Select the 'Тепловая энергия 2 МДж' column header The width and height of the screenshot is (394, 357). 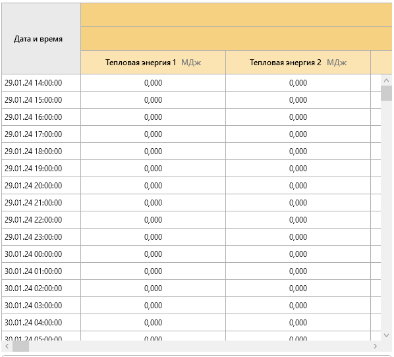(298, 63)
